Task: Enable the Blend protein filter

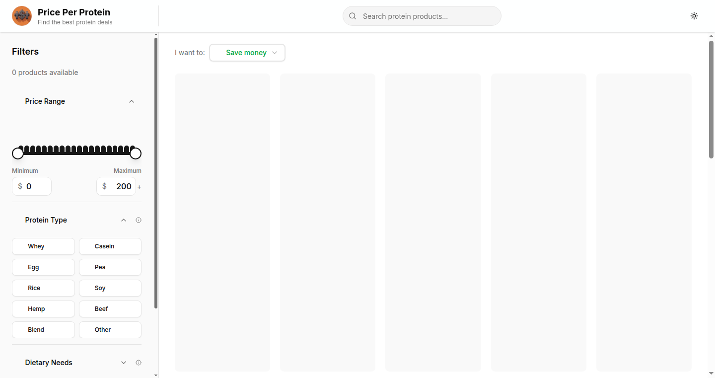Action: click(43, 330)
